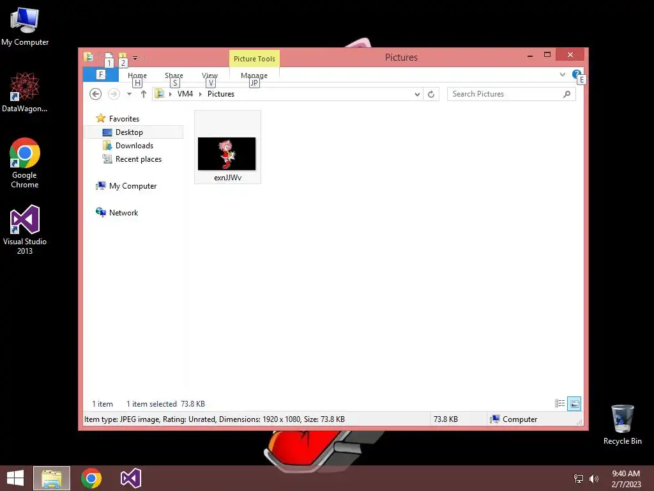Expand the root chevron before VM4

tap(170, 94)
